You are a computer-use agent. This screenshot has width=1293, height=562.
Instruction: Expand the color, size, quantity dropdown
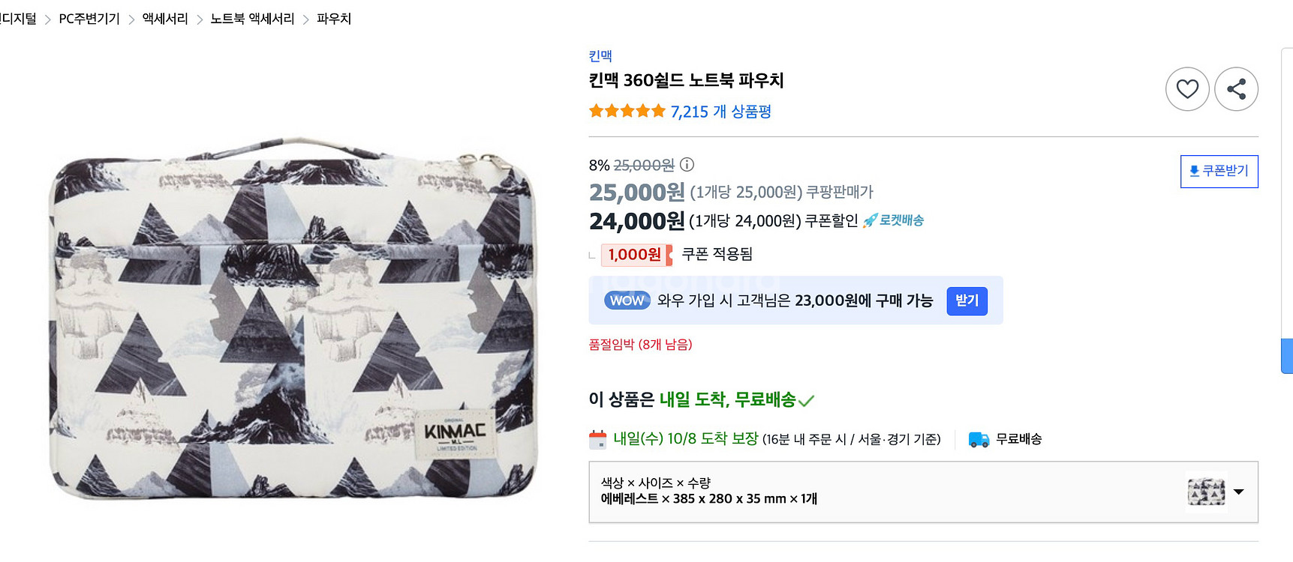886,492
